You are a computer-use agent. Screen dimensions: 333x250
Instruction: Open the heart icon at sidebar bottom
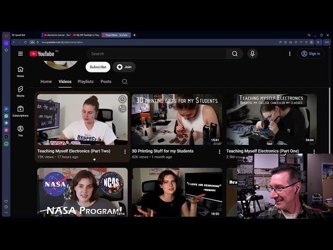click(x=6, y=201)
